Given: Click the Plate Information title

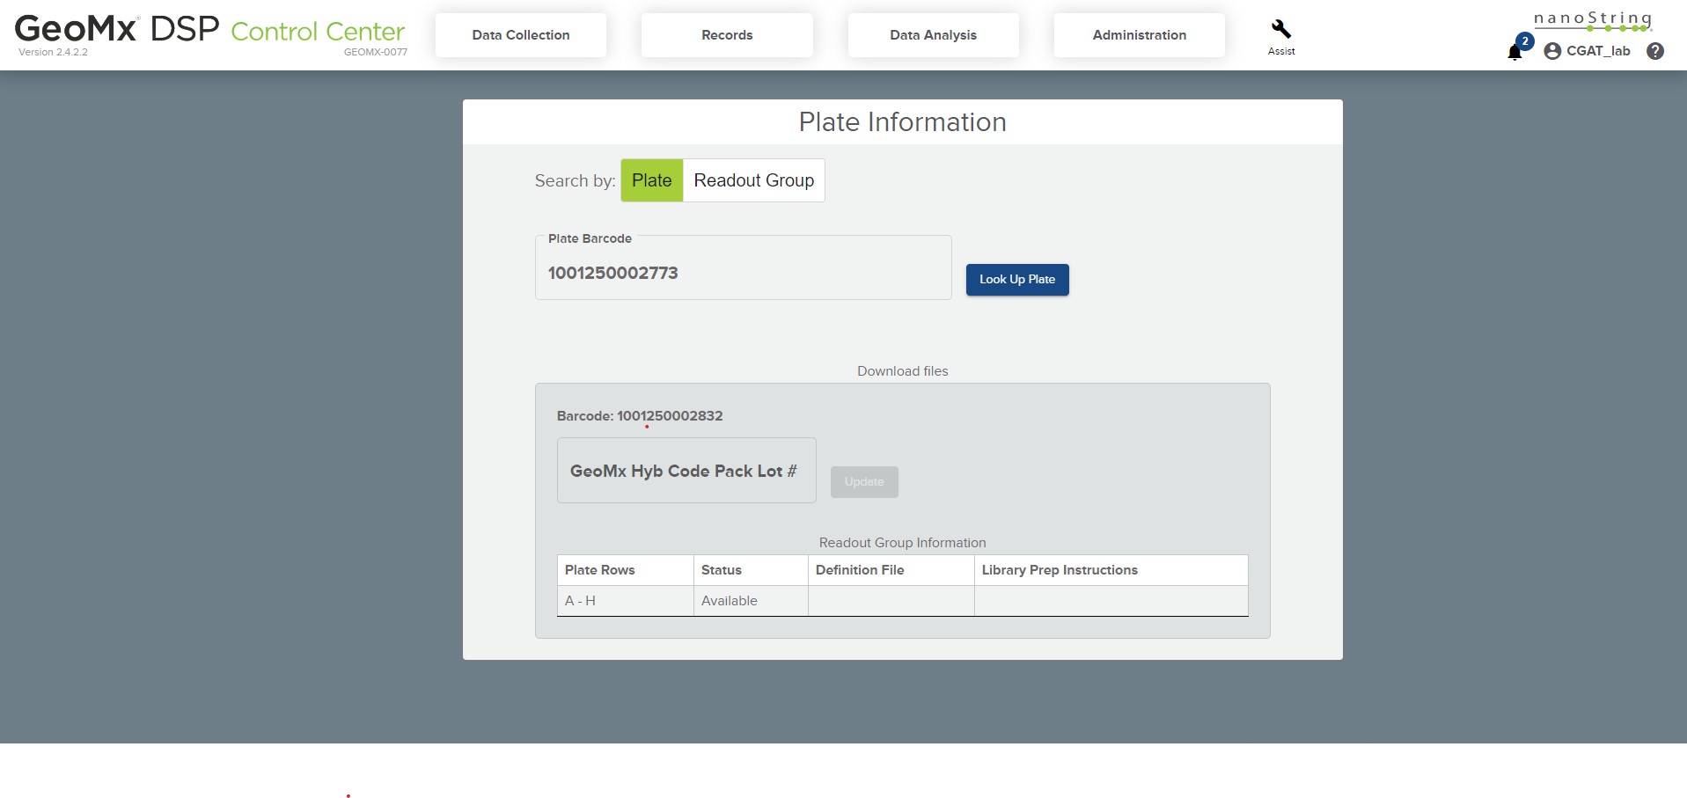Looking at the screenshot, I should coord(903,122).
